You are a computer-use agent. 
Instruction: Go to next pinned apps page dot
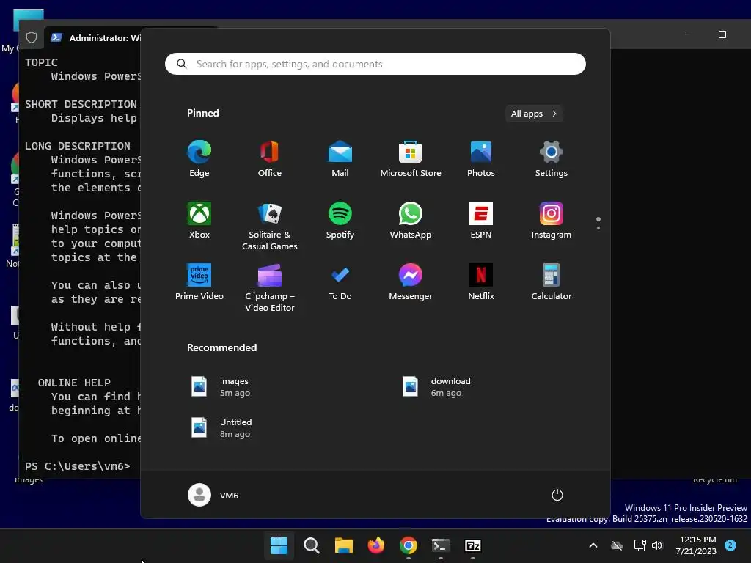(x=598, y=228)
